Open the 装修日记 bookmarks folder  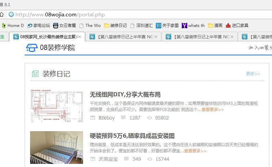tap(115, 25)
